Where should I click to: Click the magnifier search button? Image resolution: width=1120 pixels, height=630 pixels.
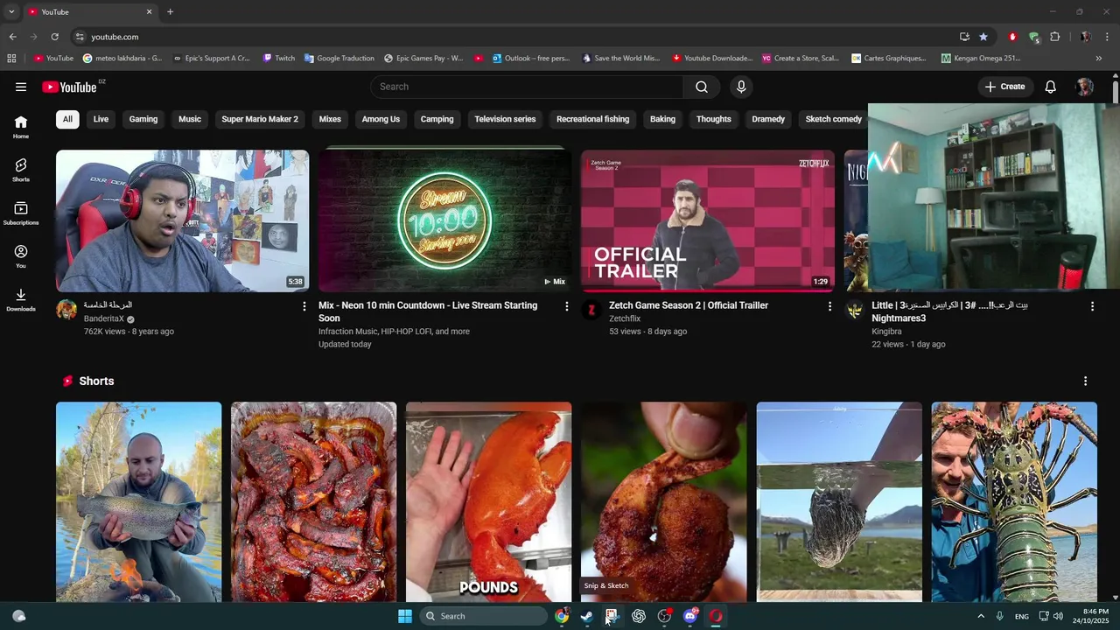pos(702,87)
